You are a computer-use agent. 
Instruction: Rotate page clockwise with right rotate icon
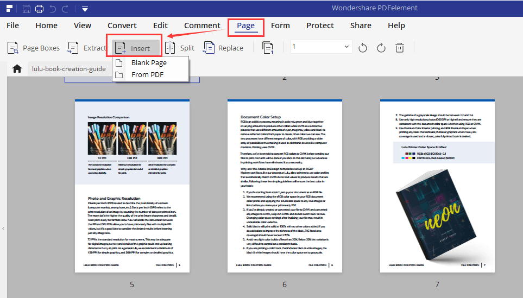pyautogui.click(x=381, y=48)
